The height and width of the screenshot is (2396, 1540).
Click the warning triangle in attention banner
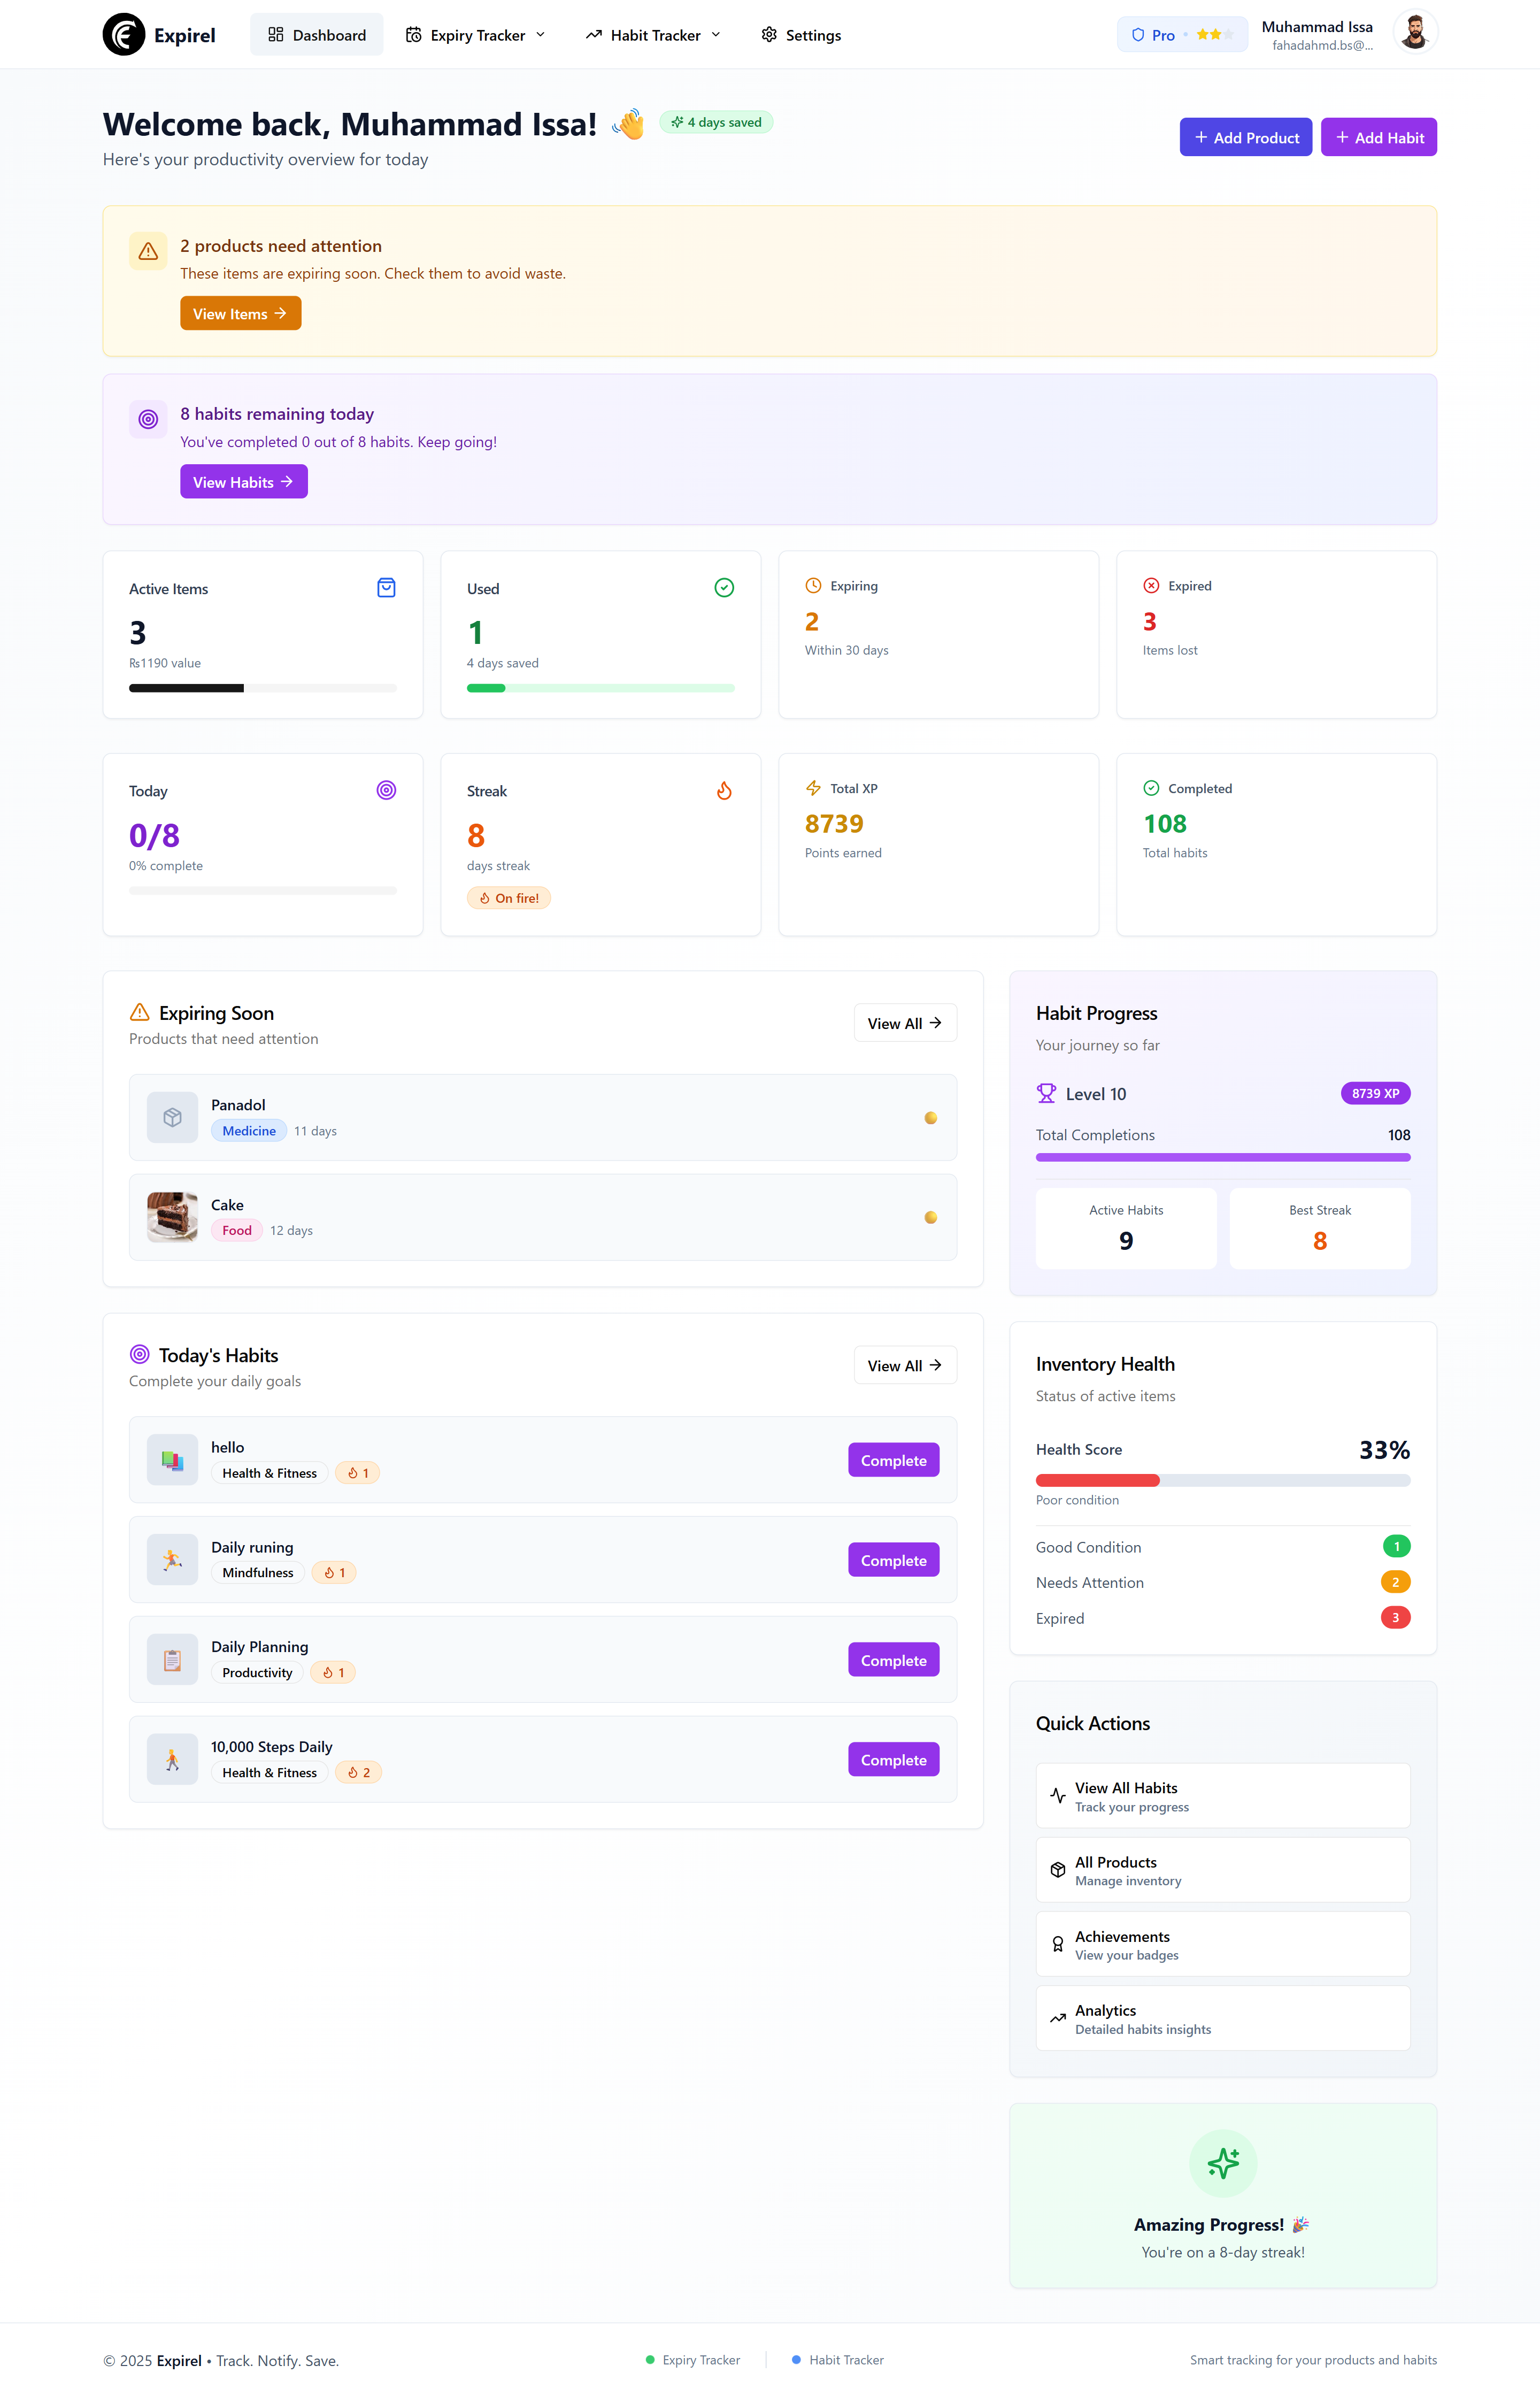click(x=148, y=251)
